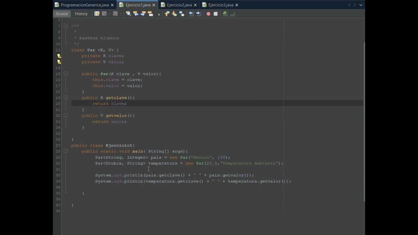
Task: Switch to the Ejercicio2.java tab
Action: click(x=179, y=5)
